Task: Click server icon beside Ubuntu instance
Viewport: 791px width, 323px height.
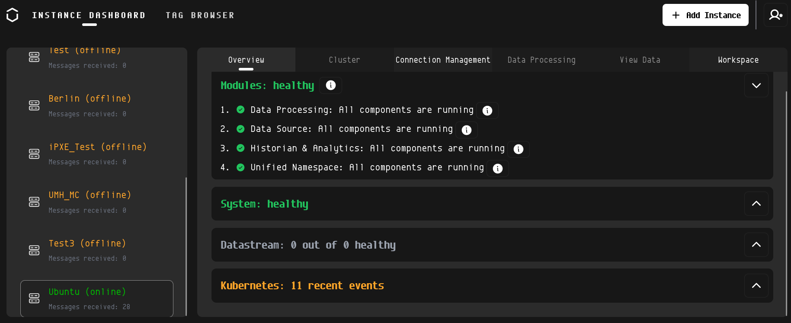Action: click(34, 298)
